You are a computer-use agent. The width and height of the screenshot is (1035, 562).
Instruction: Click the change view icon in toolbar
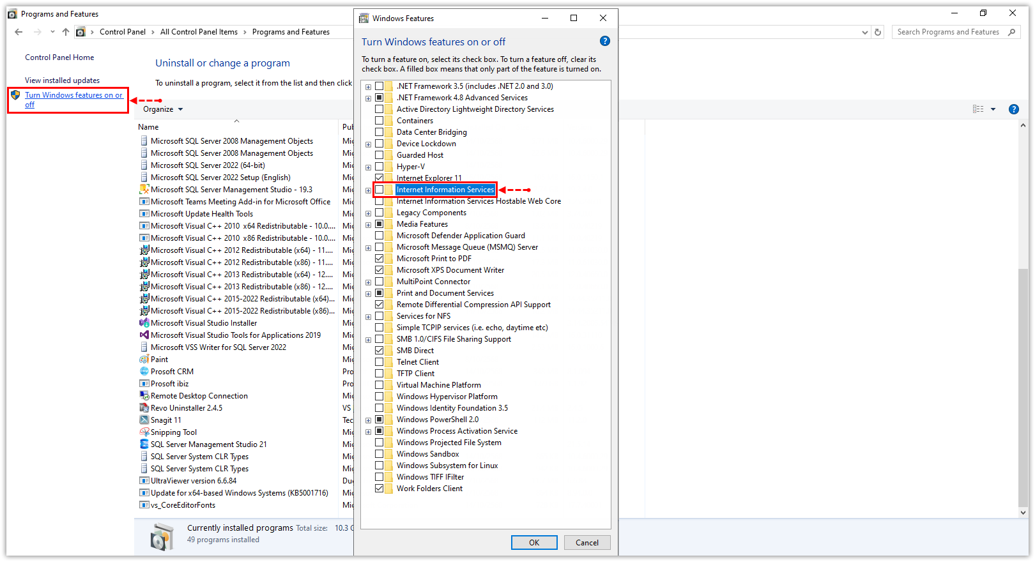(978, 109)
